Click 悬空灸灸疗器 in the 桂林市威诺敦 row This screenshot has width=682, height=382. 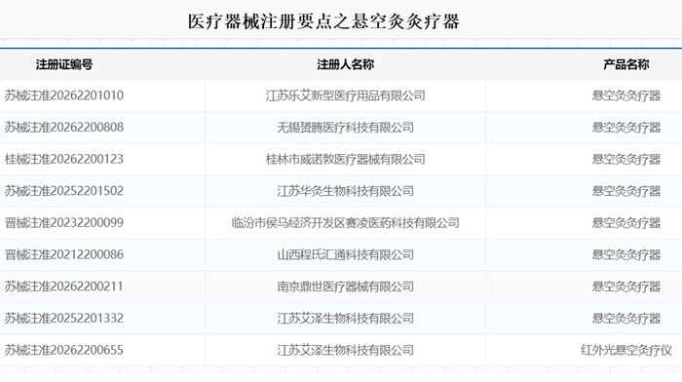[x=626, y=159]
